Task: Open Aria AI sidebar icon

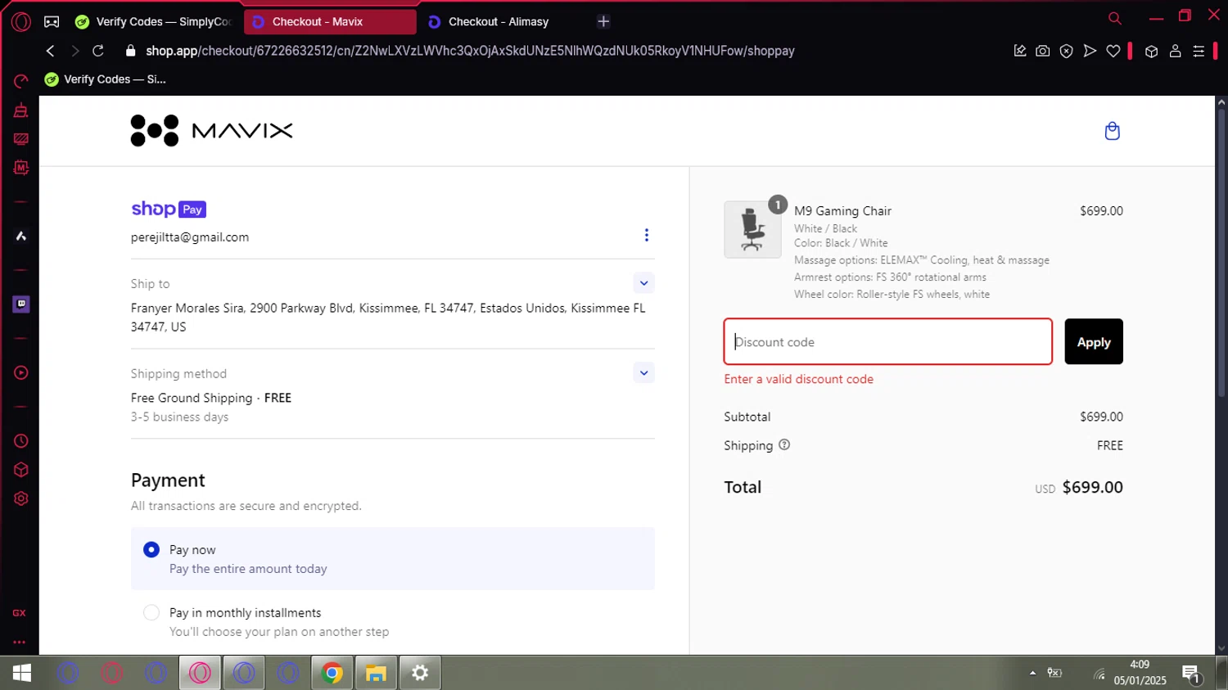Action: 21,236
